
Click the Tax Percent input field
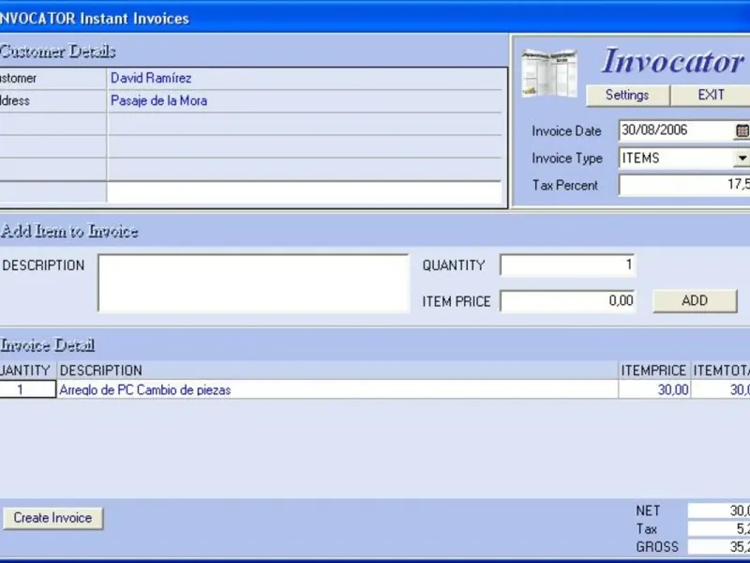click(x=684, y=185)
